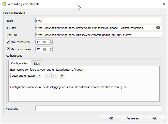
Task: Switch to the Basis tab
Action: pyautogui.click(x=37, y=63)
